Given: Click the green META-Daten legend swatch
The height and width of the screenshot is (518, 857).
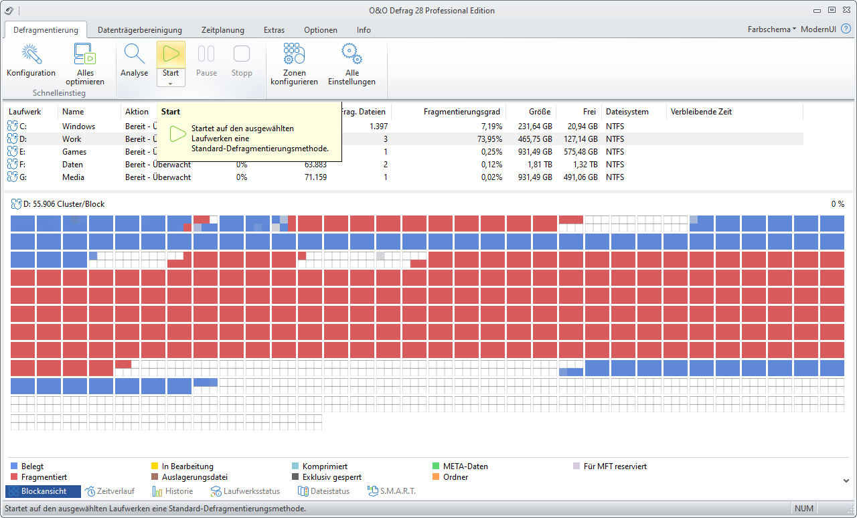Looking at the screenshot, I should [x=436, y=466].
